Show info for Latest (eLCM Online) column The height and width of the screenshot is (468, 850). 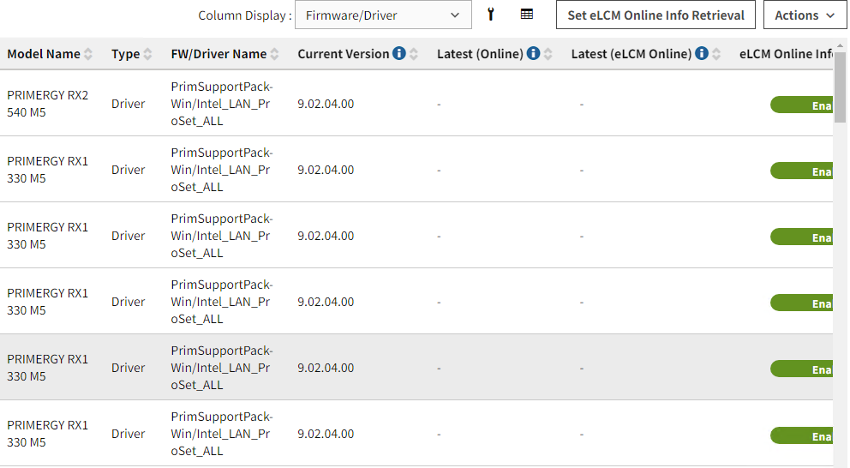click(702, 53)
